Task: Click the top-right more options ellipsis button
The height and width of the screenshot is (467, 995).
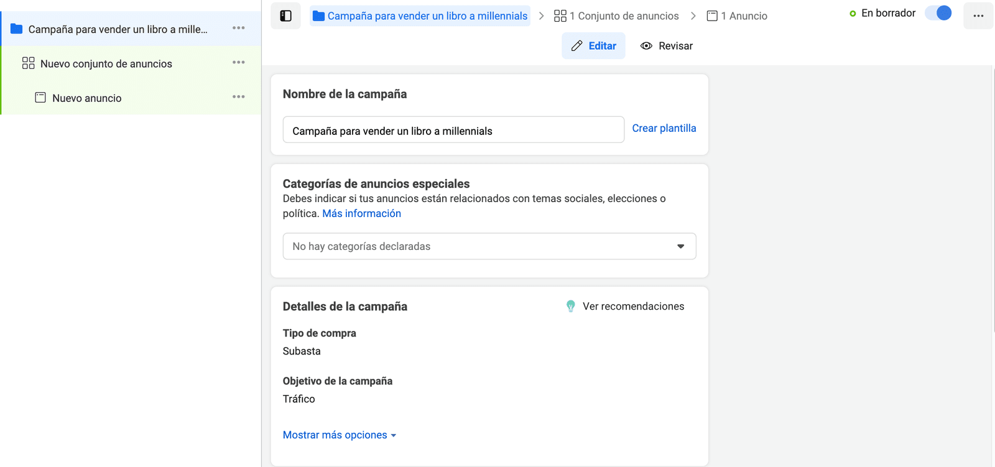Action: 978,16
